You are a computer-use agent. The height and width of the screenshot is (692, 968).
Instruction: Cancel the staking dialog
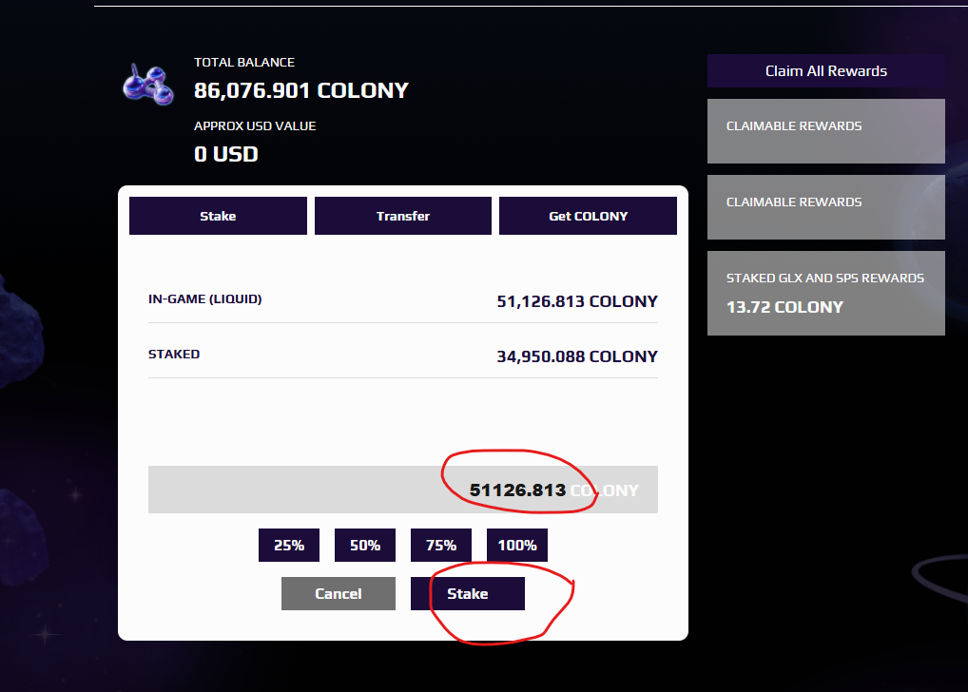[339, 593]
